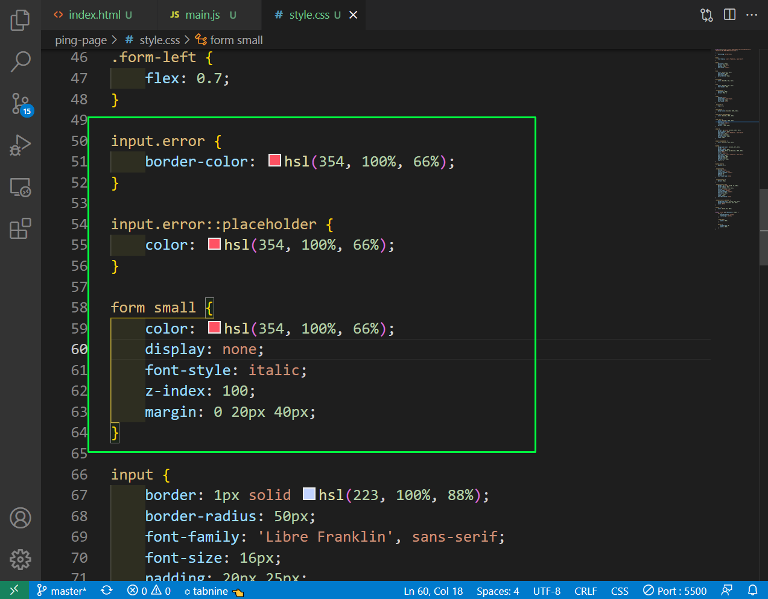This screenshot has width=768, height=599.
Task: Open changes compare icon in editor toolbar
Action: pyautogui.click(x=706, y=14)
